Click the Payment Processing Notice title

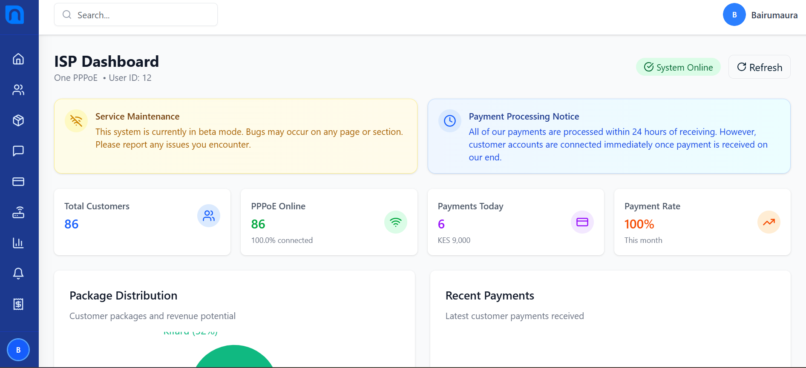524,117
